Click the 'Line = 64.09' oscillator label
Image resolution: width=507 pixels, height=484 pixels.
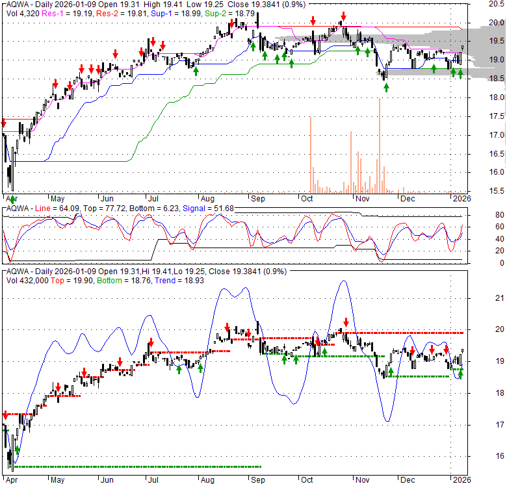tap(57, 209)
